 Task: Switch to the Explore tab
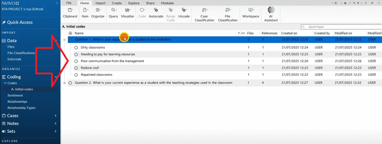134,3
